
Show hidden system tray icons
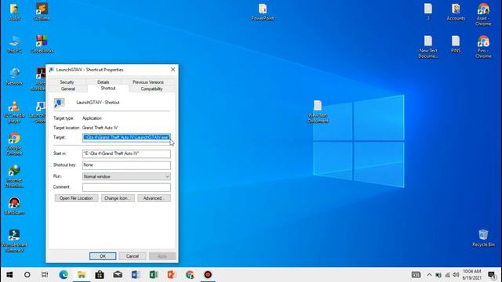[429, 275]
